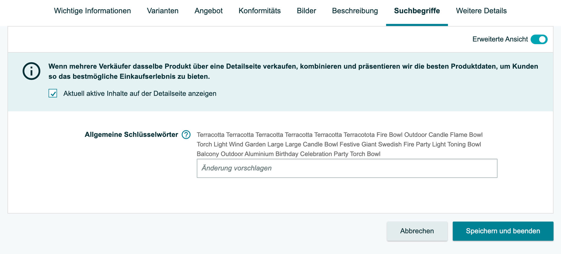Click the Abbrechen button
The image size is (561, 254).
[x=417, y=231]
